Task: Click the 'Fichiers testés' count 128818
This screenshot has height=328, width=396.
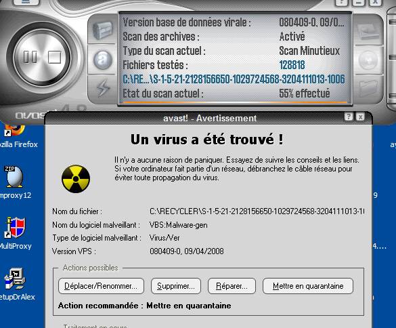Action: coord(292,65)
